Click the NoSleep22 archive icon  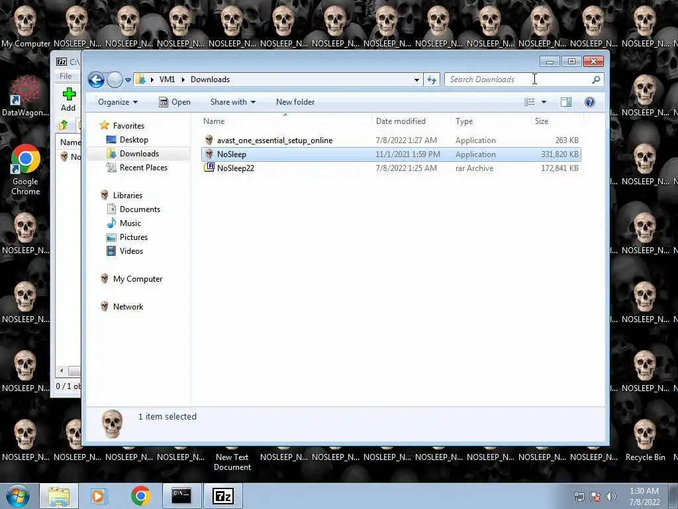pos(209,168)
